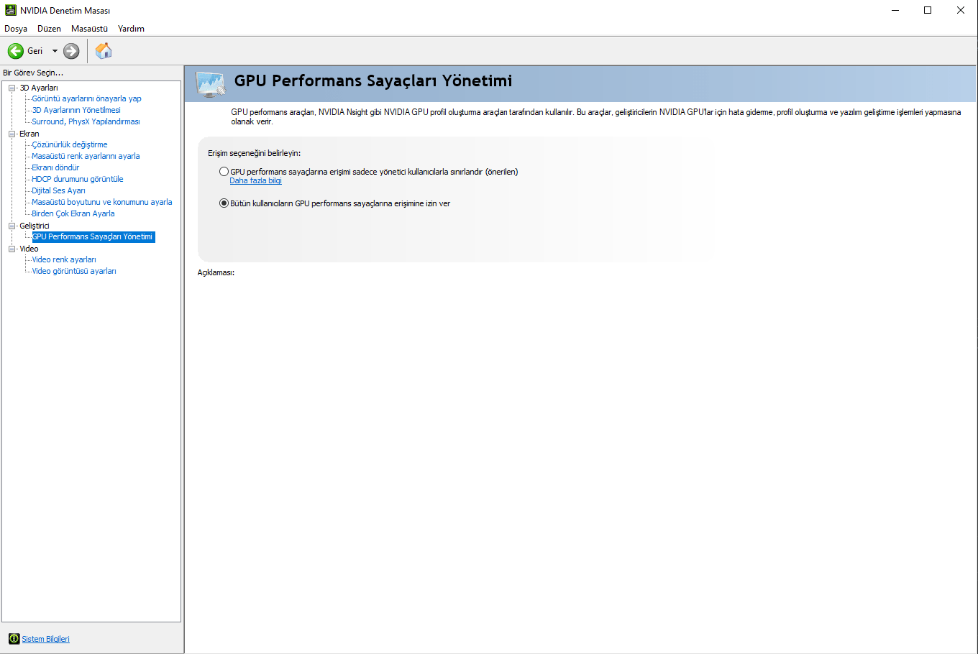This screenshot has height=654, width=978.
Task: Click the 3D Ayarları category label
Action: pos(39,88)
